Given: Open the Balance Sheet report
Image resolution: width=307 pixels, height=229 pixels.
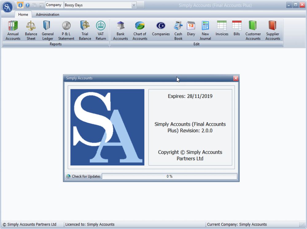Looking at the screenshot, I should [x=31, y=30].
